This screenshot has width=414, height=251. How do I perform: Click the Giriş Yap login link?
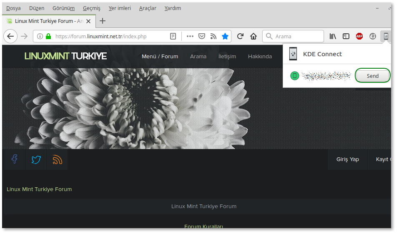pos(347,159)
